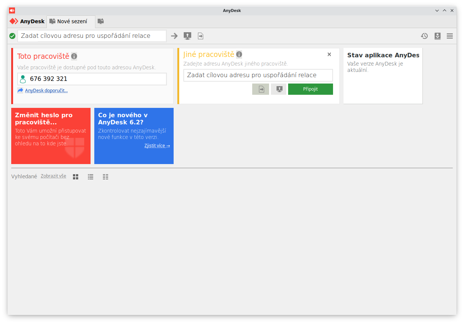Switch to detailed list view
The image size is (464, 324).
(x=106, y=177)
